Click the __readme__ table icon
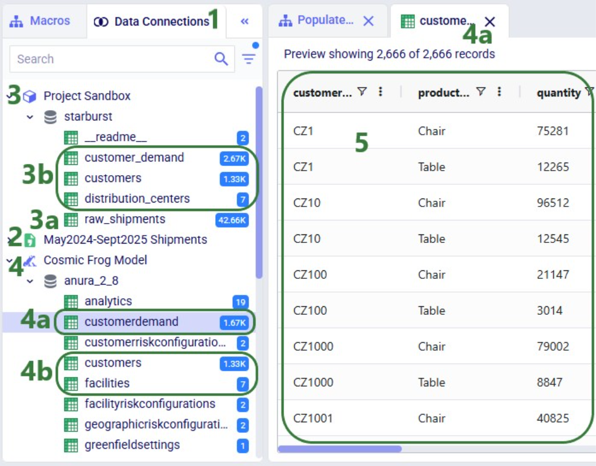 (71, 137)
